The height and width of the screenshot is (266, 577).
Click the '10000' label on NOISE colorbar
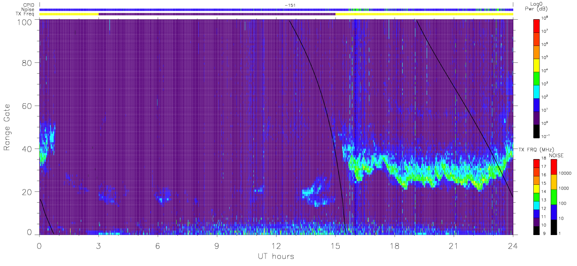pyautogui.click(x=565, y=173)
